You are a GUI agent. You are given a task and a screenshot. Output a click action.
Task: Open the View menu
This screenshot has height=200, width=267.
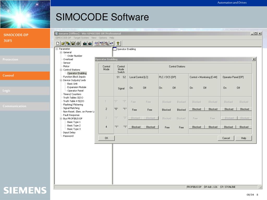click(94, 38)
